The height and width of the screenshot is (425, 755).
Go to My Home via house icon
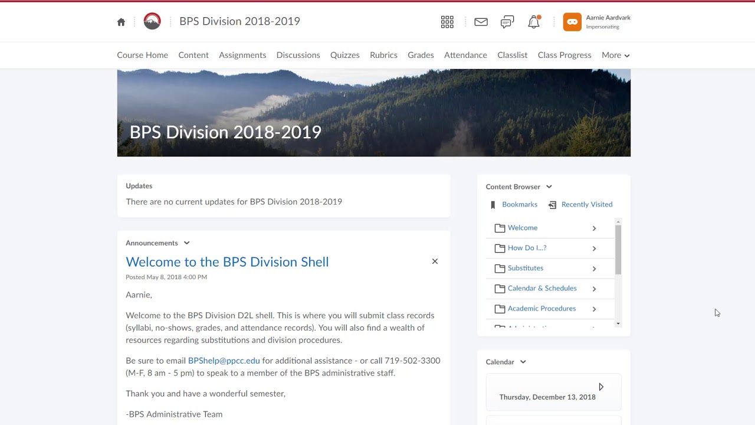[121, 22]
